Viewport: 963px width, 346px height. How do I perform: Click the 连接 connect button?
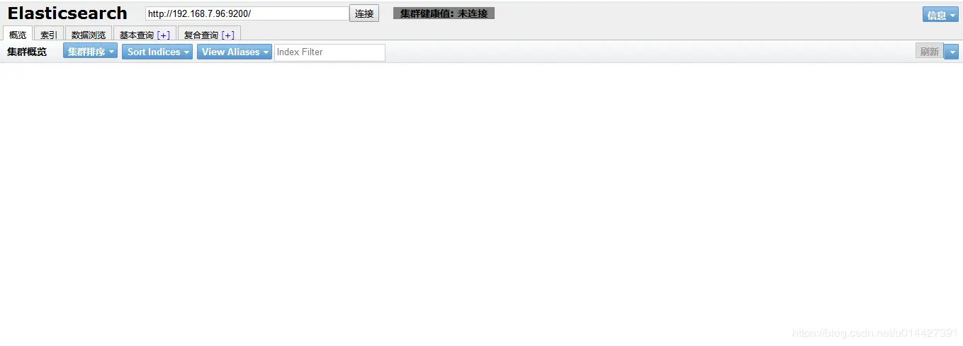(364, 13)
